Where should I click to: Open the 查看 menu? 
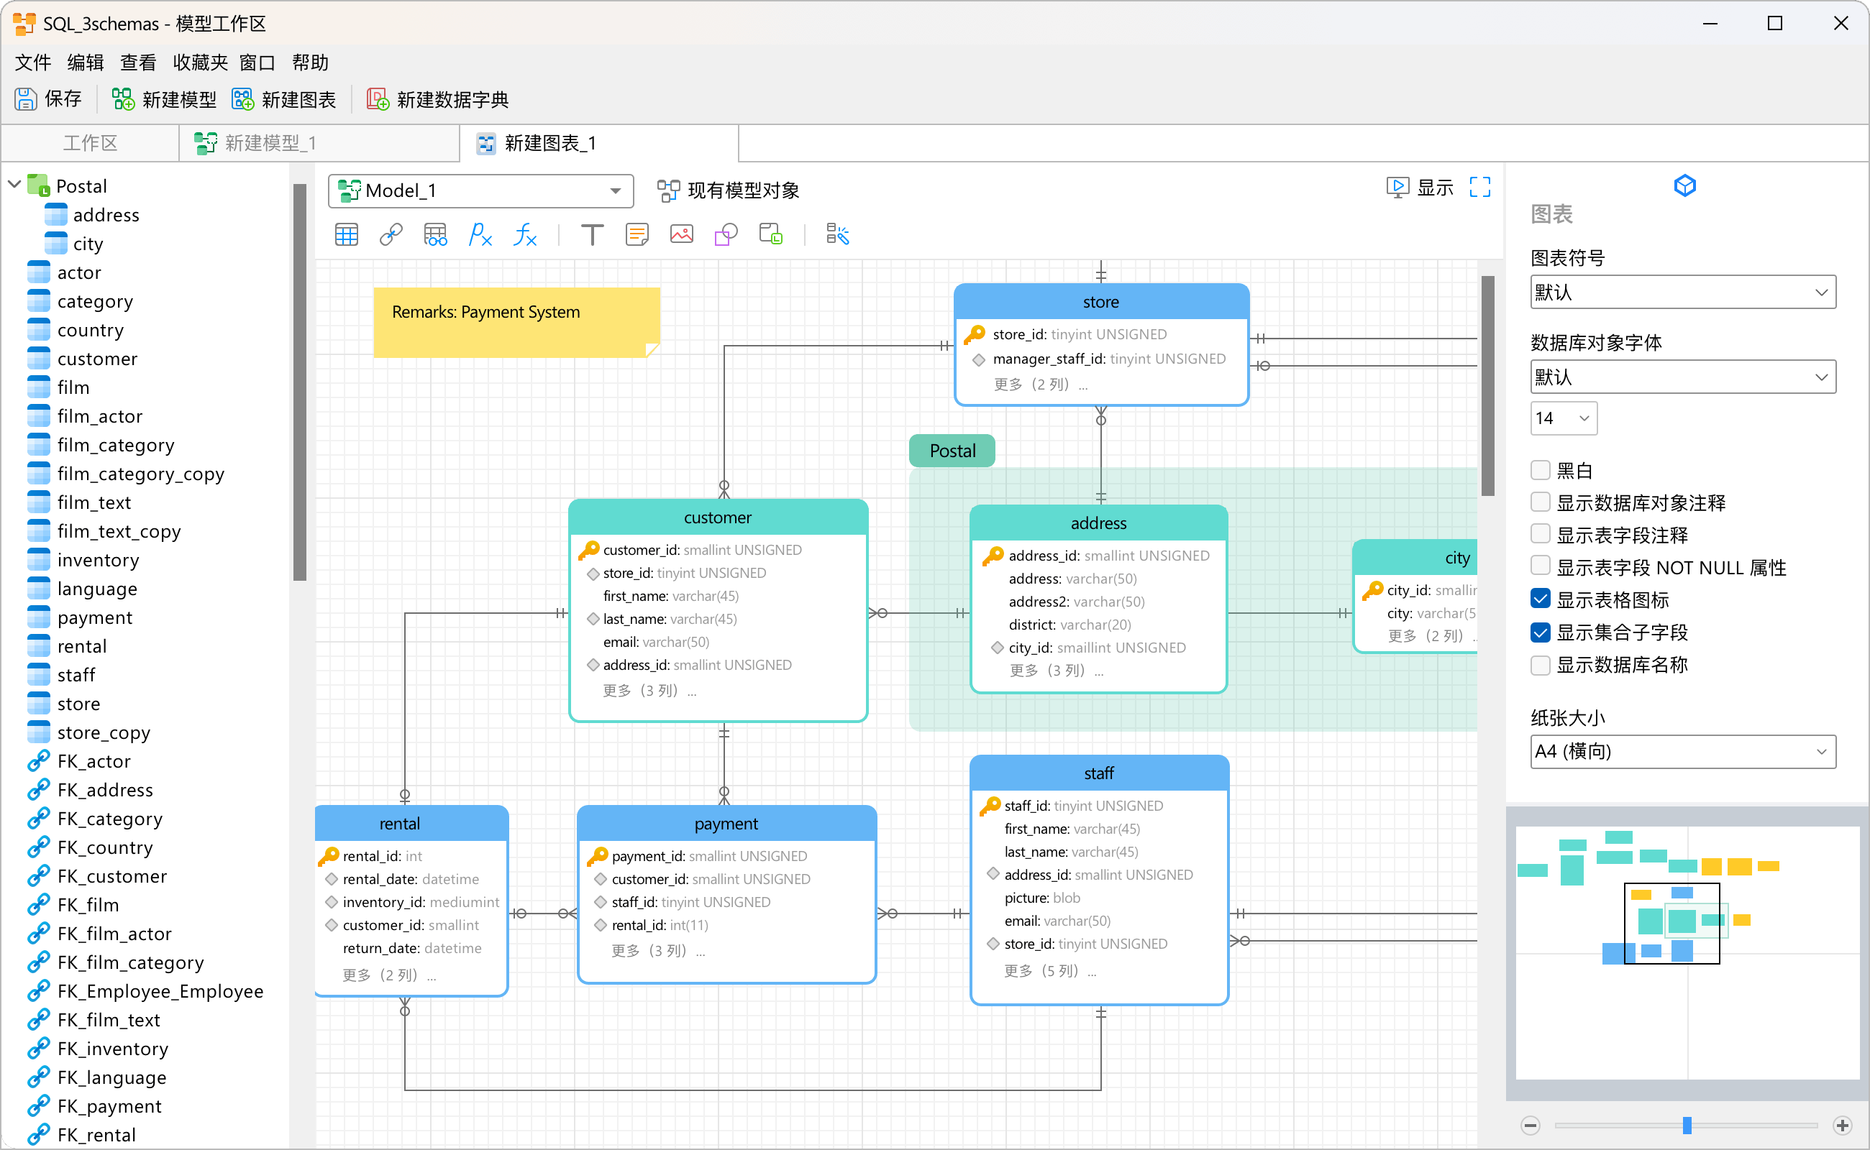tap(138, 63)
